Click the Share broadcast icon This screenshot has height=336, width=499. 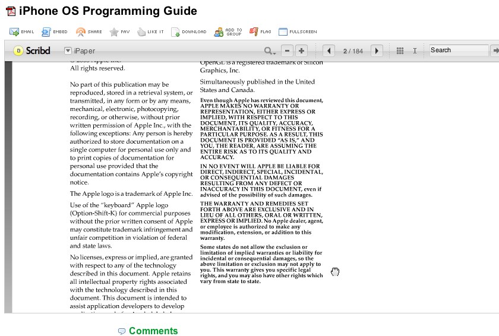[x=81, y=32]
